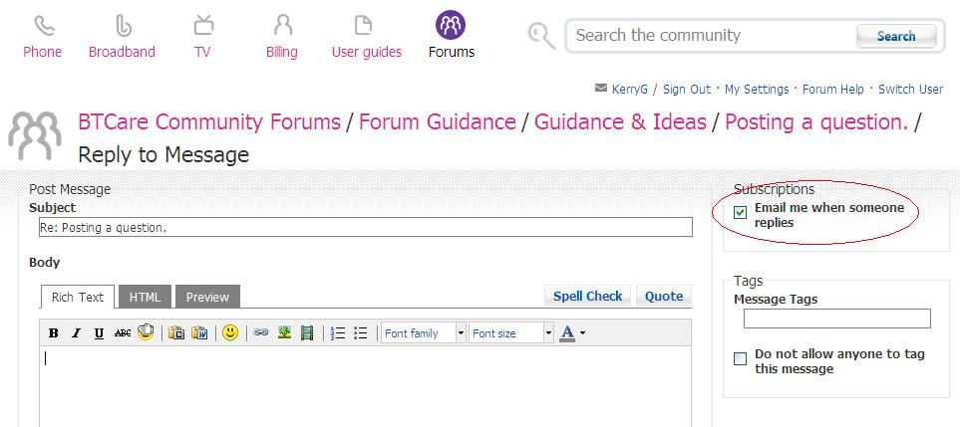Click inside the message body editor
960x427 pixels.
pos(366,386)
